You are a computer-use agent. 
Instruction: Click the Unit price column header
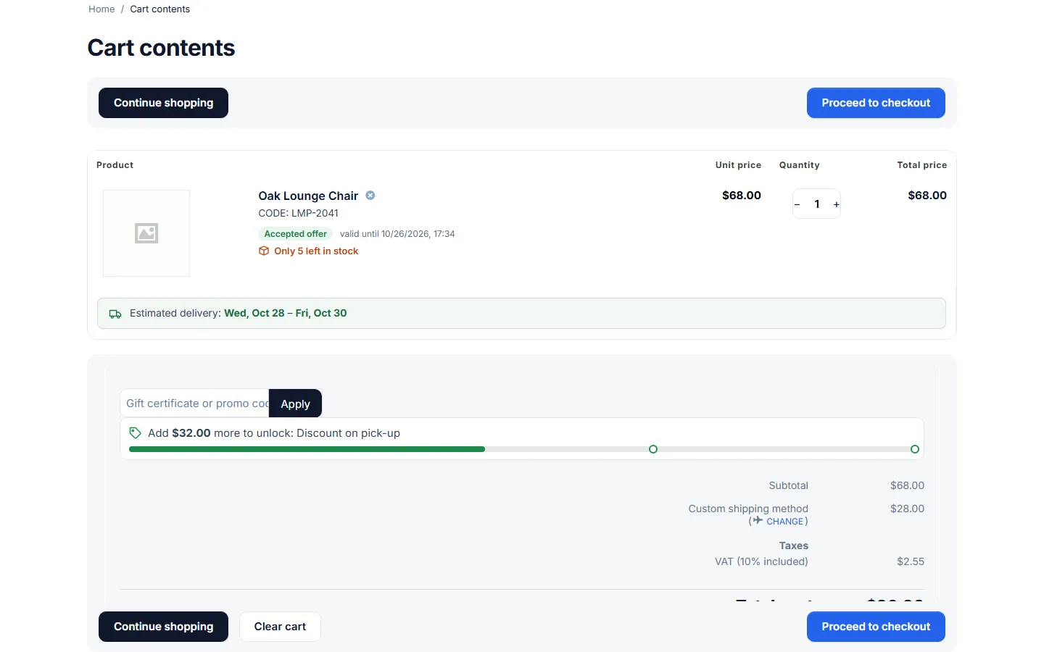tap(738, 165)
